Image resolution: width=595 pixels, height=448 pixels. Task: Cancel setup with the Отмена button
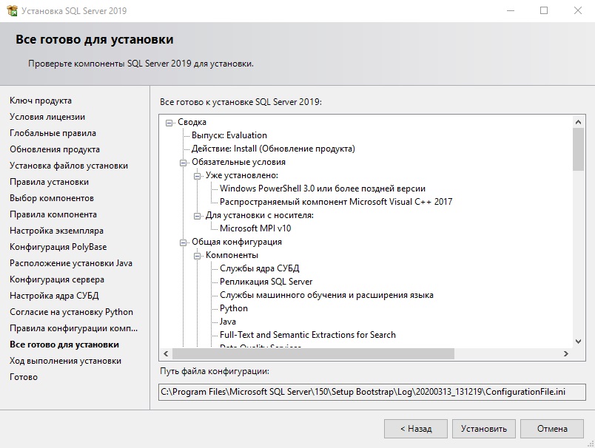[x=552, y=429]
